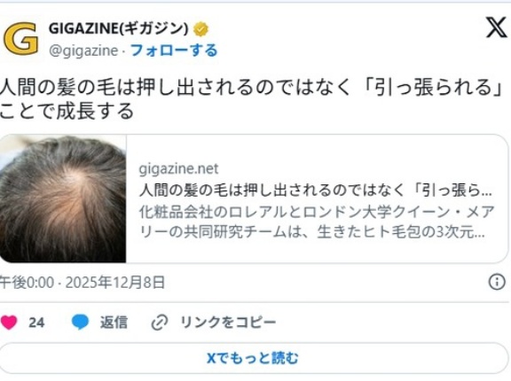
Task: Click the like count 24
Action: point(36,323)
